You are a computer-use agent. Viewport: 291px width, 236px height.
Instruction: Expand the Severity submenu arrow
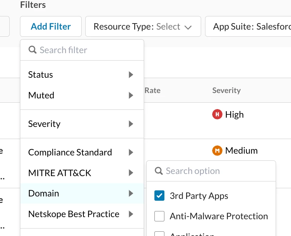[x=131, y=124]
